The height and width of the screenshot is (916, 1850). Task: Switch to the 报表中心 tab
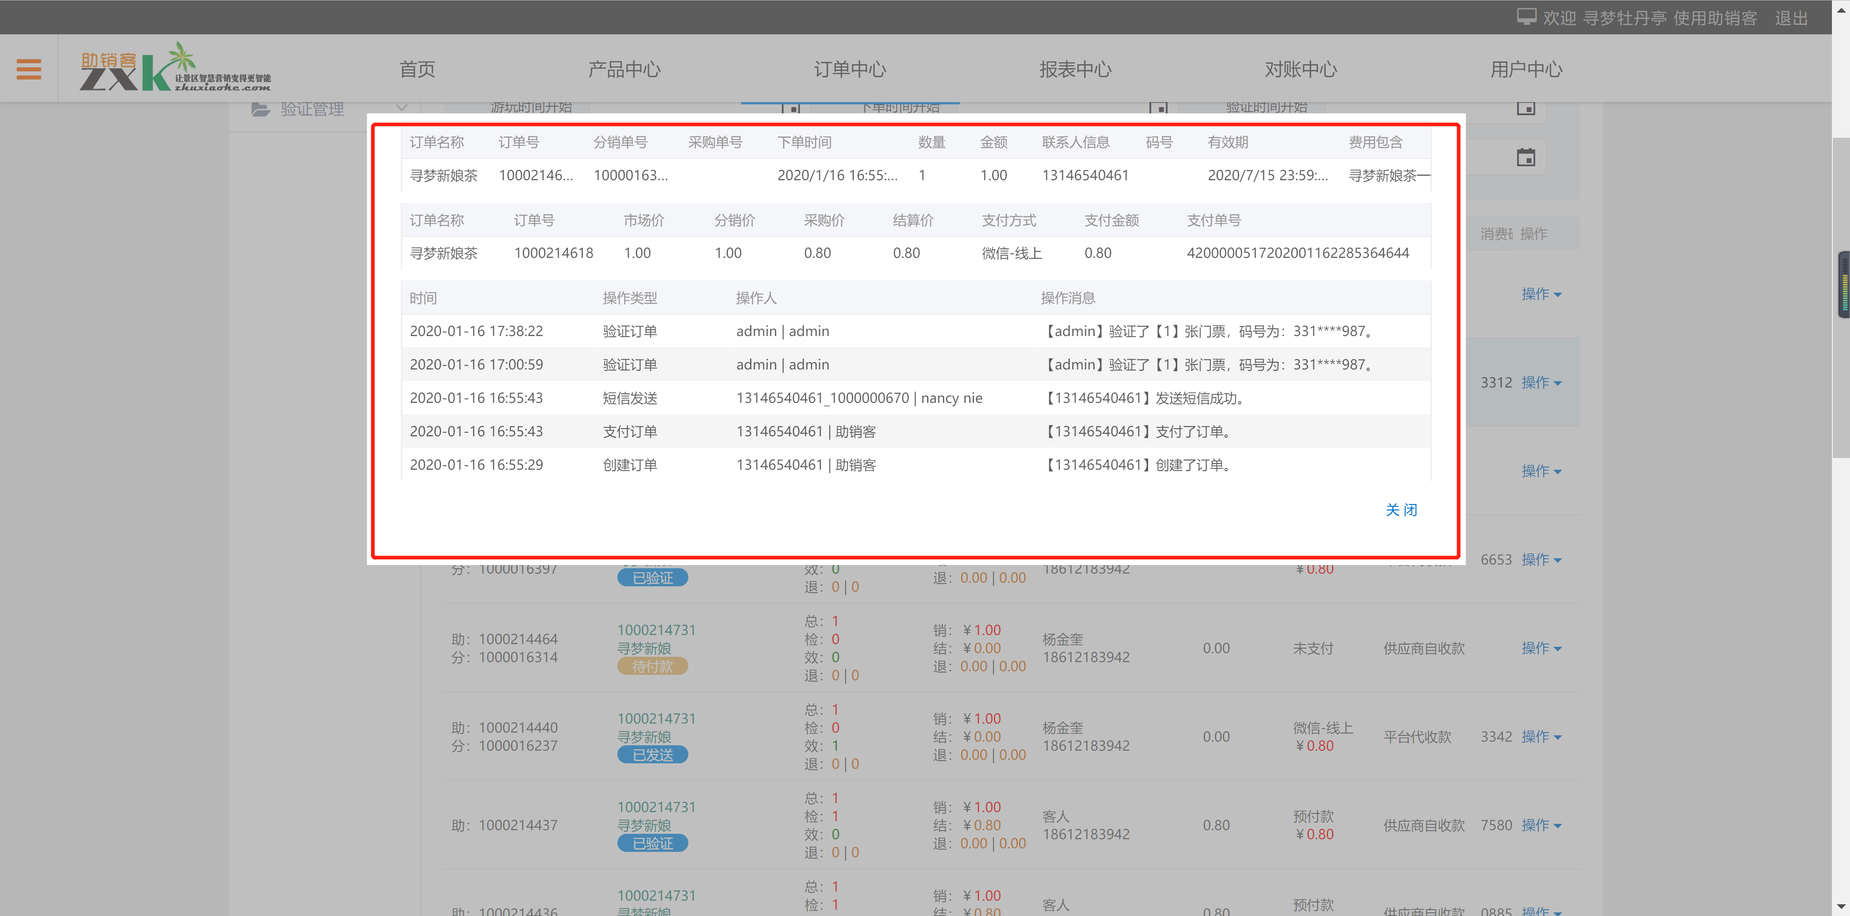click(x=1075, y=68)
